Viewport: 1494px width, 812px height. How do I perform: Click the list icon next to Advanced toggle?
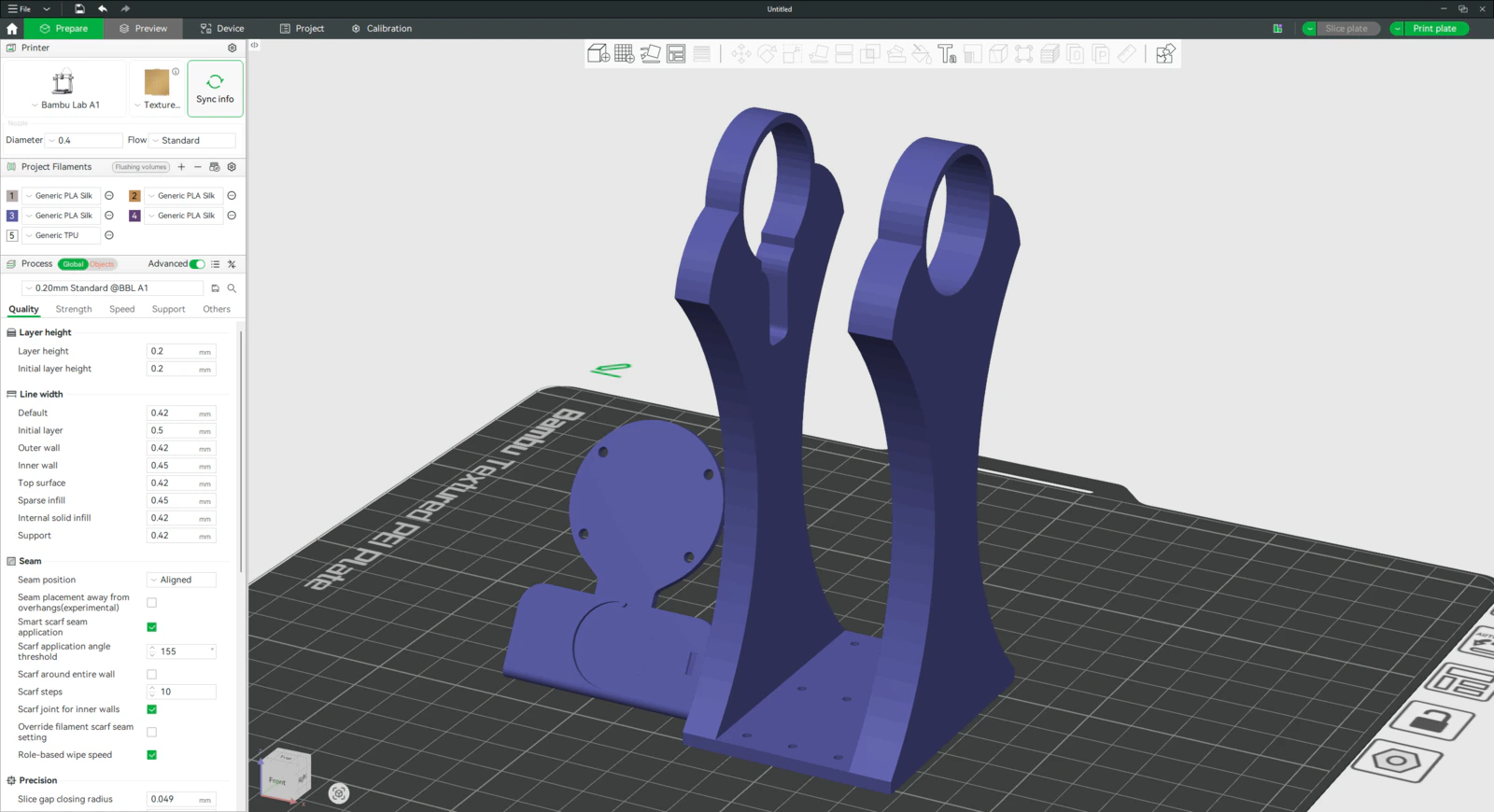pos(216,264)
